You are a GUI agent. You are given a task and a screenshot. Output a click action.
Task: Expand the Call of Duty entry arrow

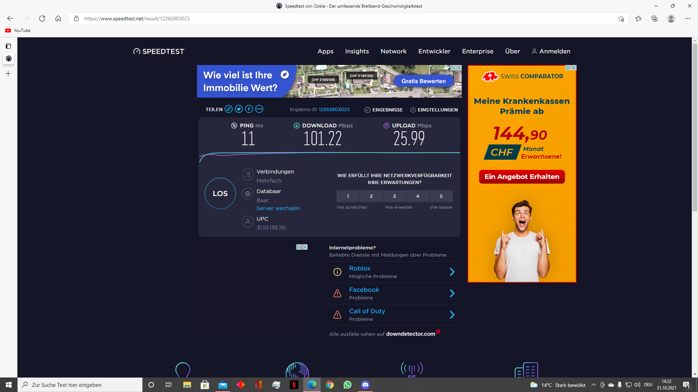[452, 315]
